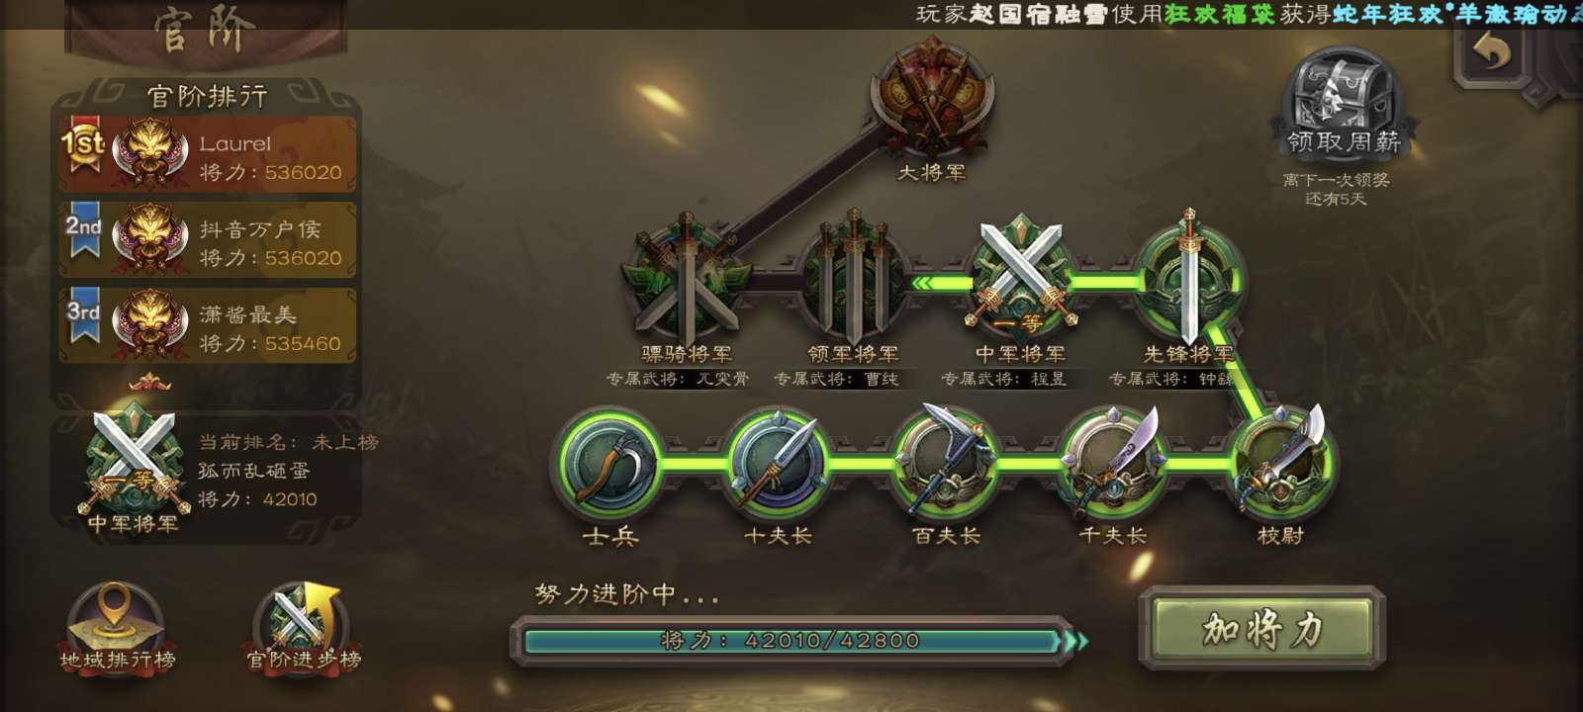
Task: Select the 百夫长 axe icon
Action: (946, 463)
